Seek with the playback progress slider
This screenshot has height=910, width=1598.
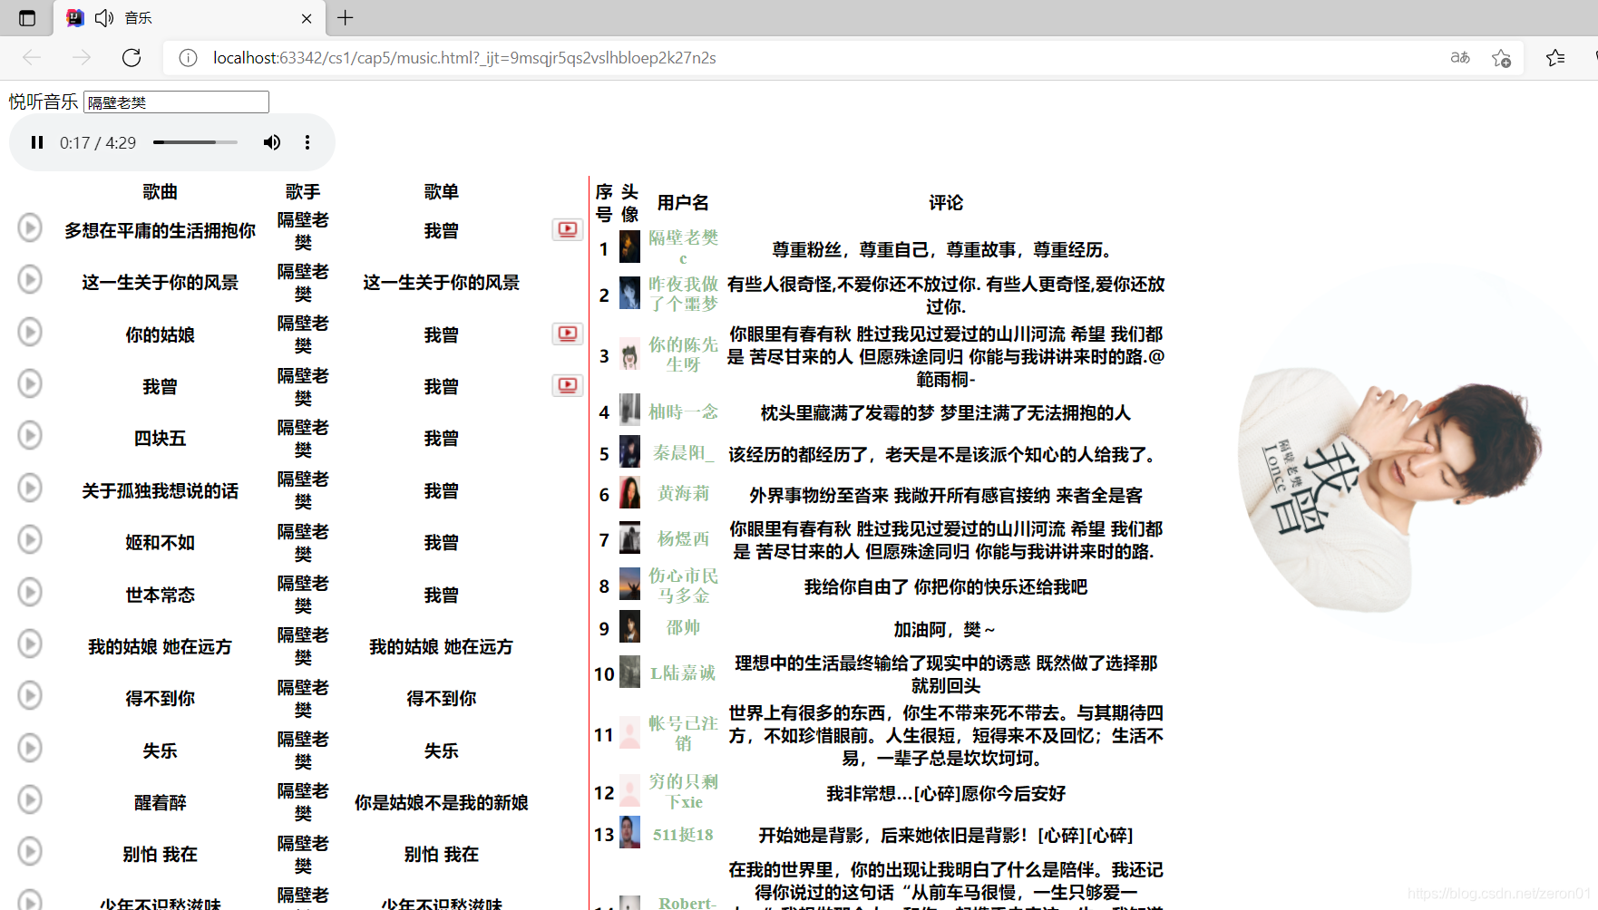tap(194, 142)
